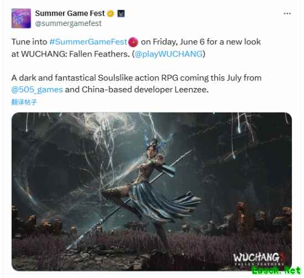Open the @playWUCHANG mention
Image resolution: width=304 pixels, height=278 pixels.
coord(169,54)
